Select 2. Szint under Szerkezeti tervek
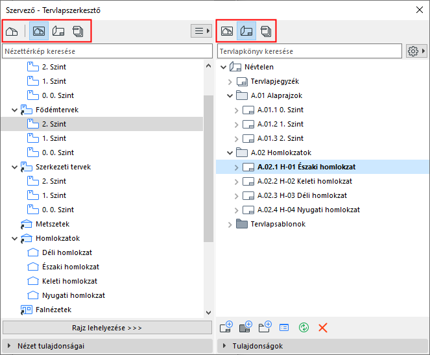Image resolution: width=430 pixels, height=355 pixels. pos(54,181)
